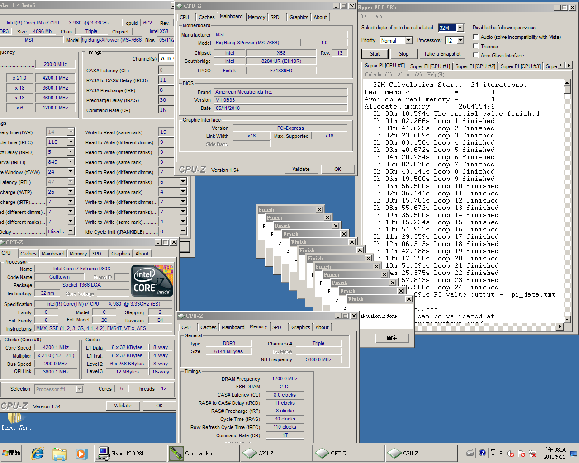This screenshot has height=463, width=579.
Task: Click the muted speaker tray icon
Action: (x=511, y=453)
